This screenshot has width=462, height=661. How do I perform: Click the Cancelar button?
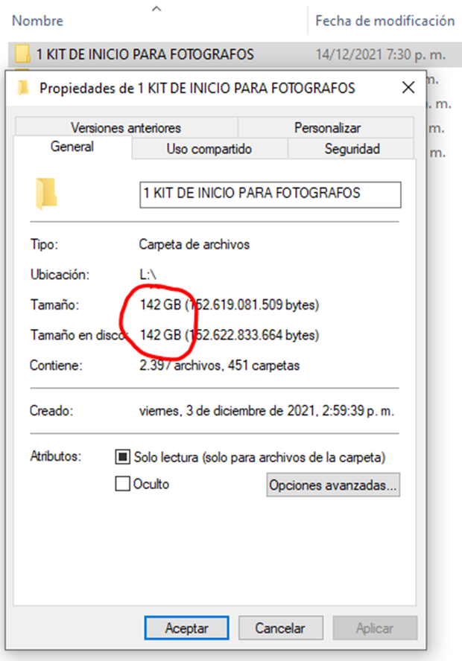tap(281, 628)
